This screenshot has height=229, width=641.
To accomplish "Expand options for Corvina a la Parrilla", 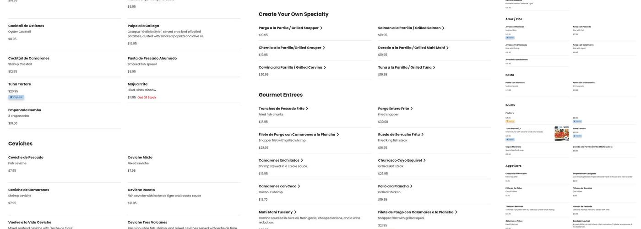I will click(325, 68).
